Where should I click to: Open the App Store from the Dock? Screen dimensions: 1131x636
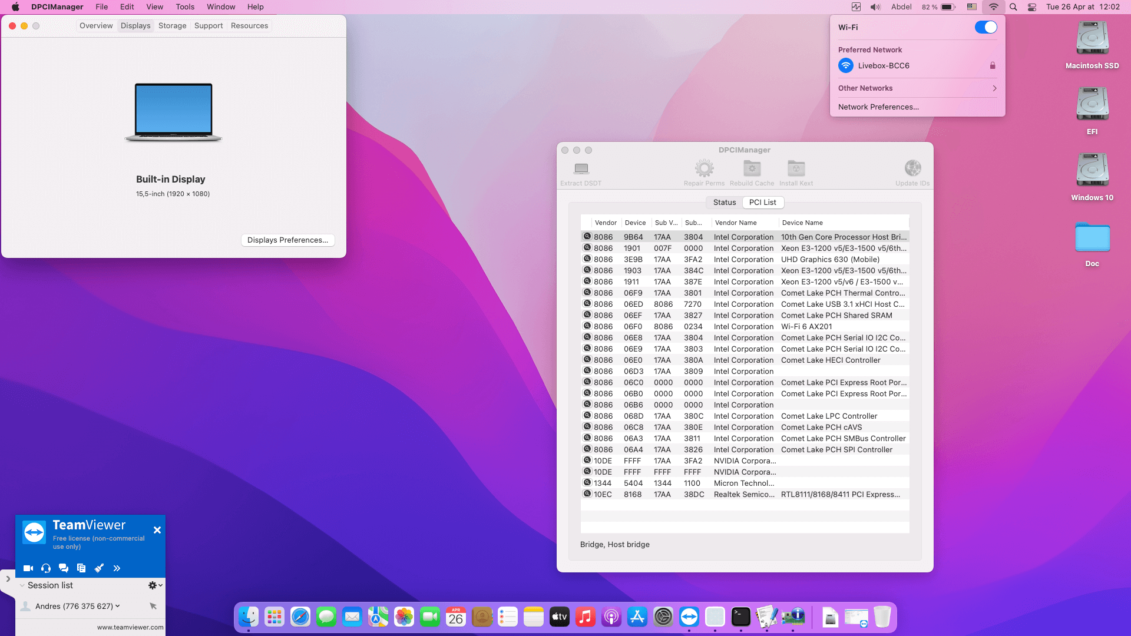[x=637, y=617]
